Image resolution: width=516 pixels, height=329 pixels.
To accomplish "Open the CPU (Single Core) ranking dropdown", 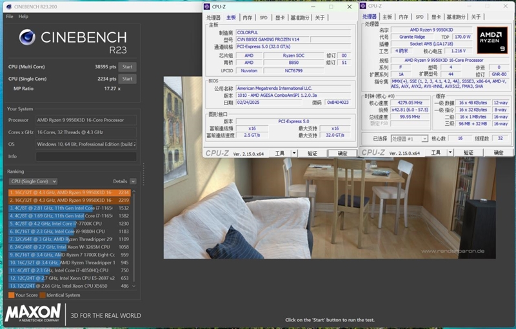I will point(33,181).
